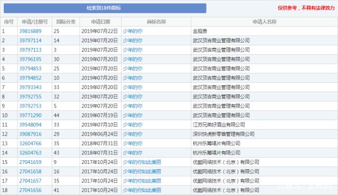338x195 pixels.
Task: Select applicant 深圳快虎新零售管理有限公司
Action: click(x=223, y=134)
